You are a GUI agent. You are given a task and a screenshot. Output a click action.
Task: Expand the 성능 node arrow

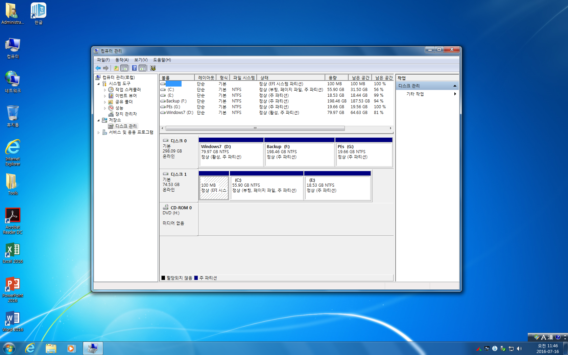click(105, 108)
